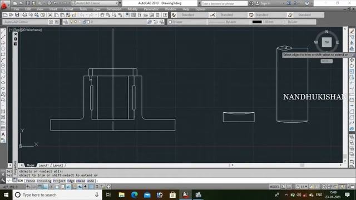The width and height of the screenshot is (356, 200).
Task: Open the ByLayer color control dropdown
Action: [187, 22]
